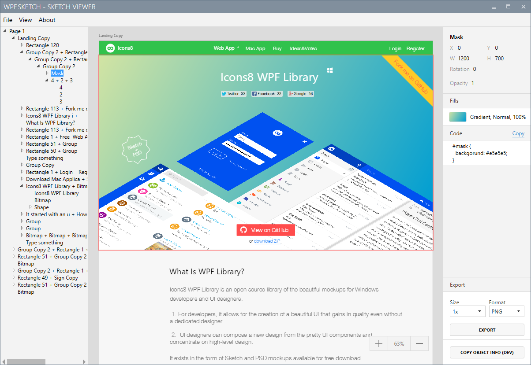Viewport: 531px width, 365px height.
Task: Expand the Mask tree node
Action: 47,73
